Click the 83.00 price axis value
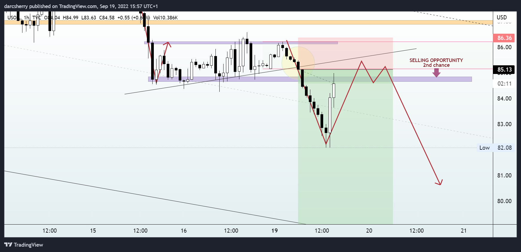The height and width of the screenshot is (252, 521). (x=504, y=124)
